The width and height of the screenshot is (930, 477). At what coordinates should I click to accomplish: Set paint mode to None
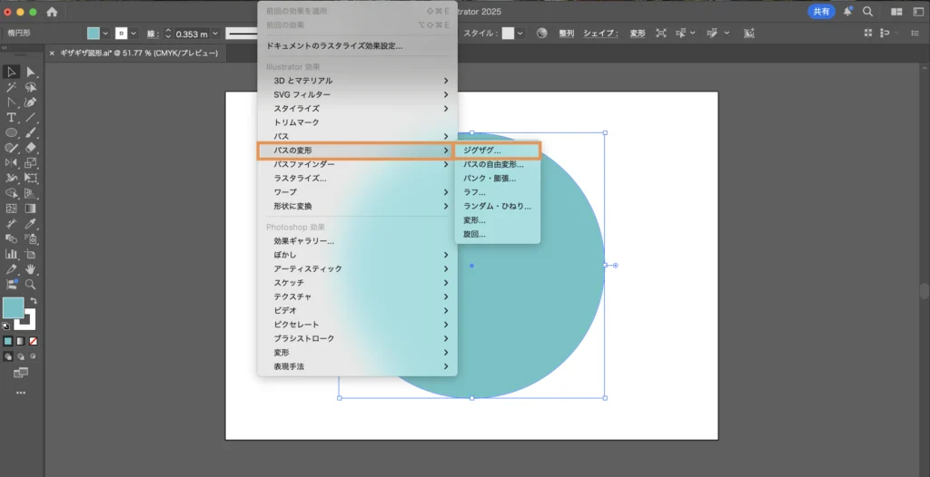[x=34, y=341]
